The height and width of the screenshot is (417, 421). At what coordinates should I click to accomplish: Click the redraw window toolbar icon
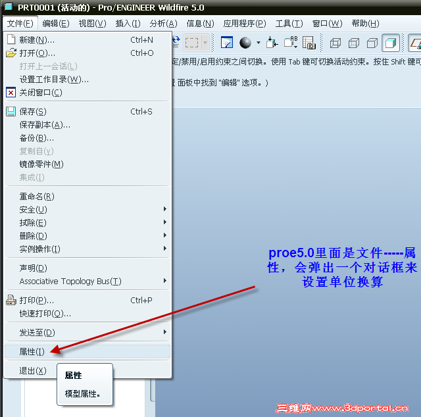coord(227,43)
